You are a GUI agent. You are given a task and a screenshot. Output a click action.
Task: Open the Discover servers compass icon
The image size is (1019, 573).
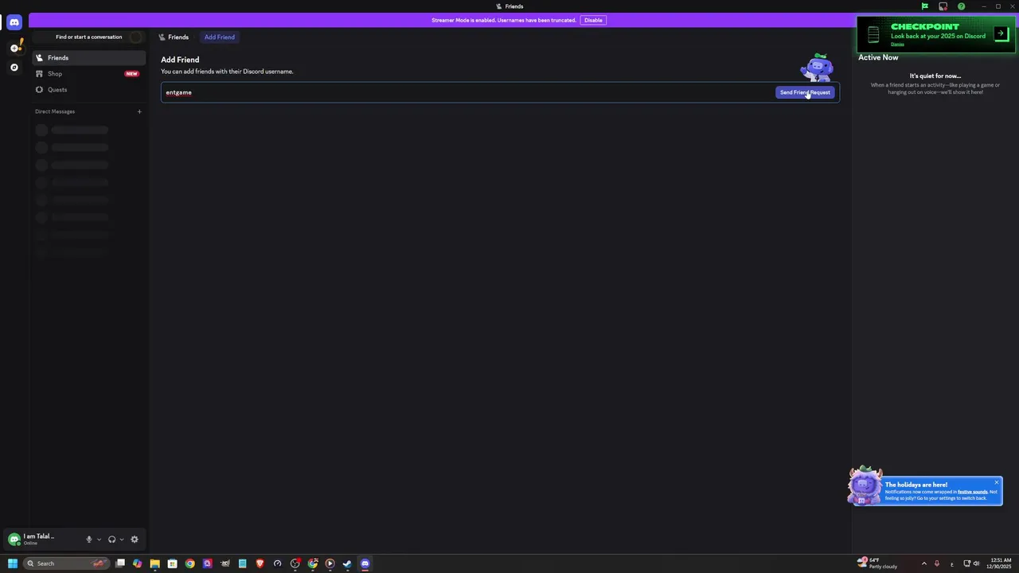(14, 68)
